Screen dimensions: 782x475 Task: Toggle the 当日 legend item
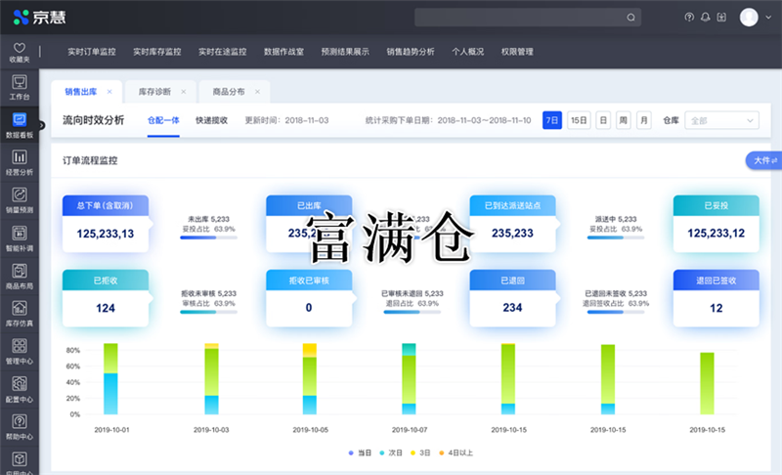point(360,453)
